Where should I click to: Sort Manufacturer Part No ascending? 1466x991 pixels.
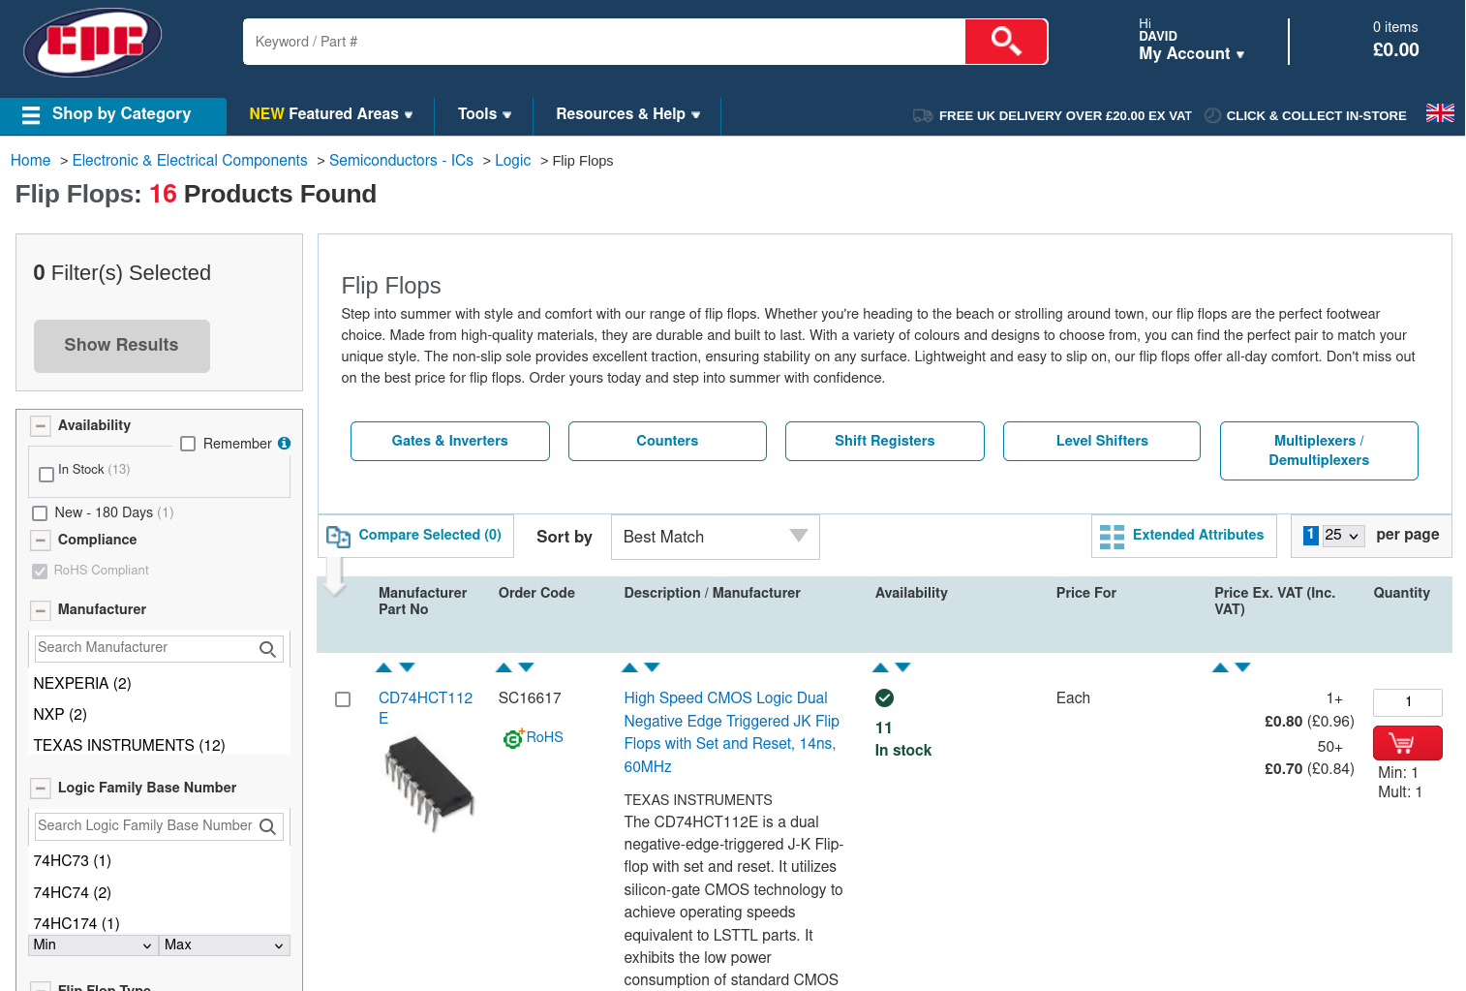coord(383,667)
